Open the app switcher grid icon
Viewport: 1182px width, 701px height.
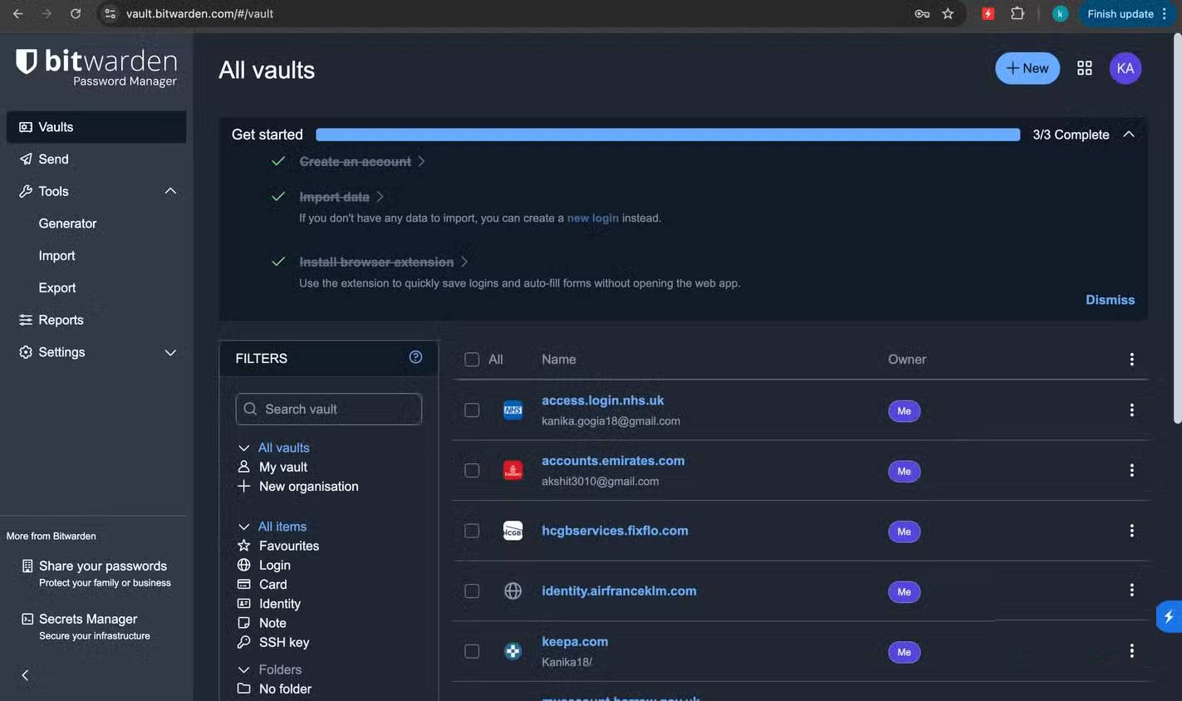click(1084, 68)
